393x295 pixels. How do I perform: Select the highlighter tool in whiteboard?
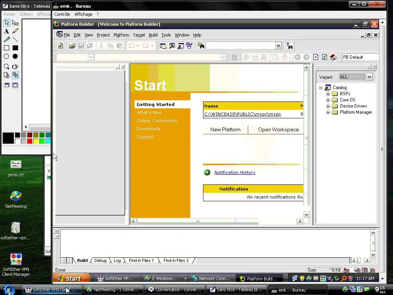[15, 31]
